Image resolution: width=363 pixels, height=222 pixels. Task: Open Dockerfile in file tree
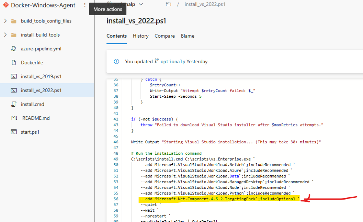[x=32, y=62]
